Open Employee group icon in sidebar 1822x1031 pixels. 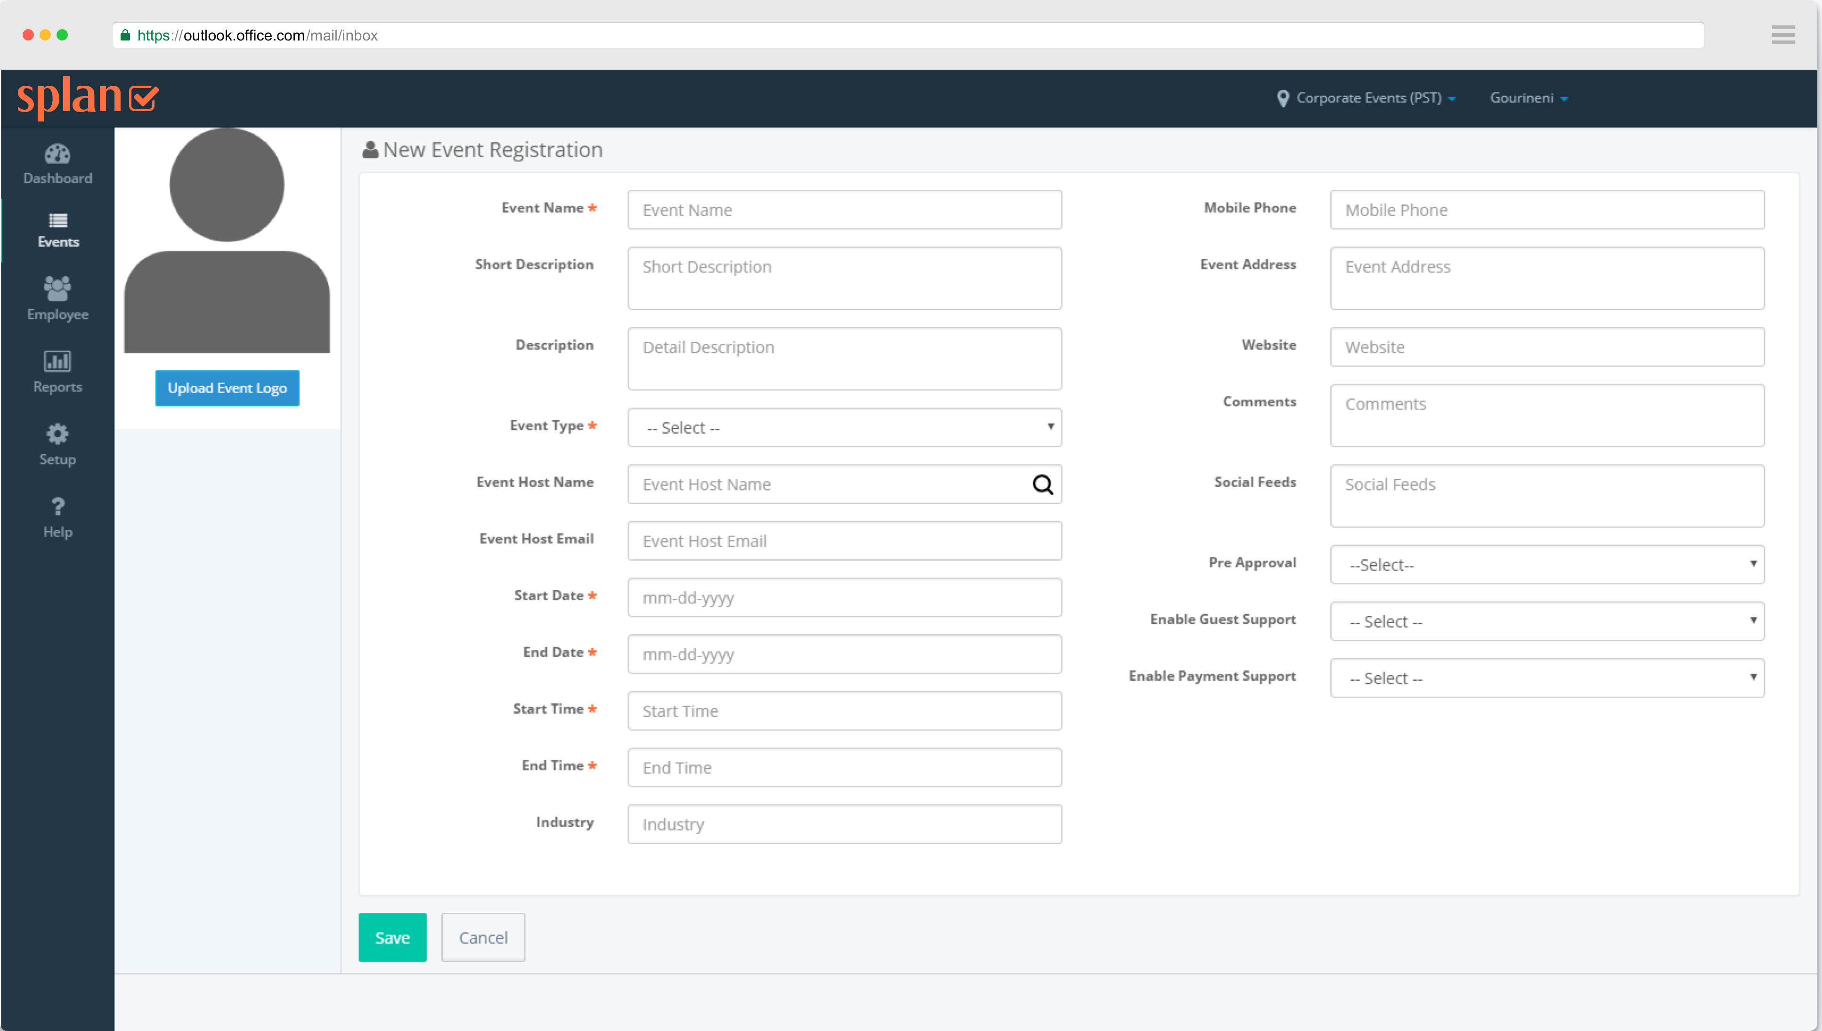tap(57, 288)
